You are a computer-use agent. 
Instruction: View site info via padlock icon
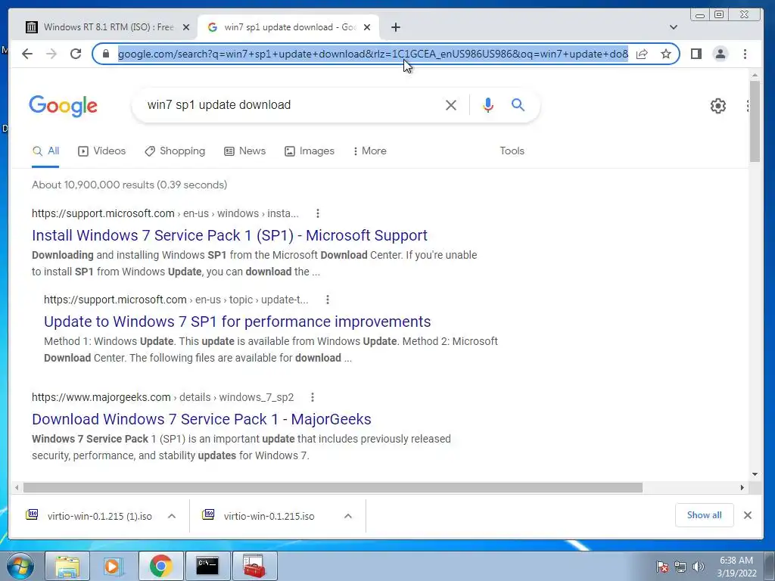click(105, 54)
